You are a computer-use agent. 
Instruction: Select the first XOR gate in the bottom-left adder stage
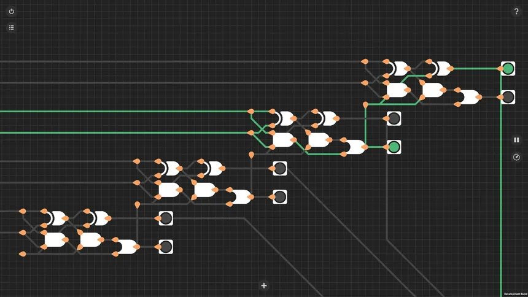(x=55, y=218)
